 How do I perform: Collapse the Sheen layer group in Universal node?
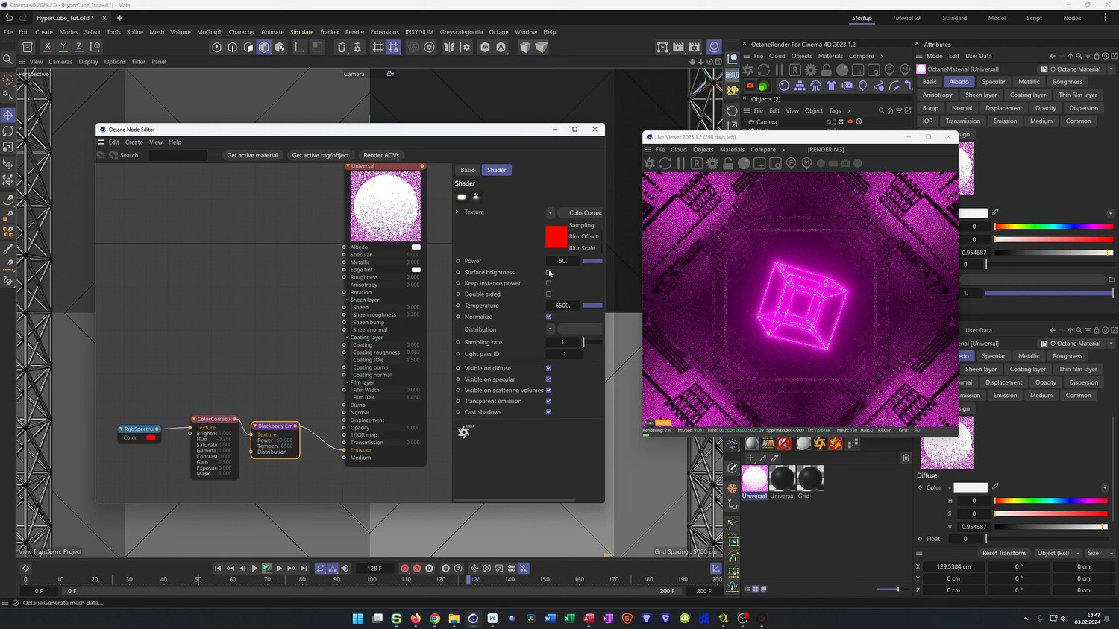[348, 300]
